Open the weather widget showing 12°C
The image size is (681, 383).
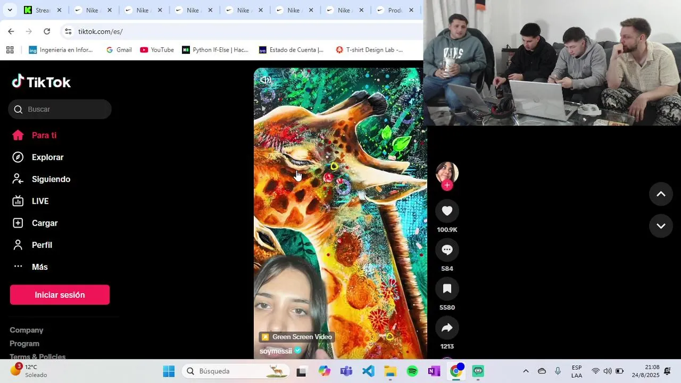point(29,371)
